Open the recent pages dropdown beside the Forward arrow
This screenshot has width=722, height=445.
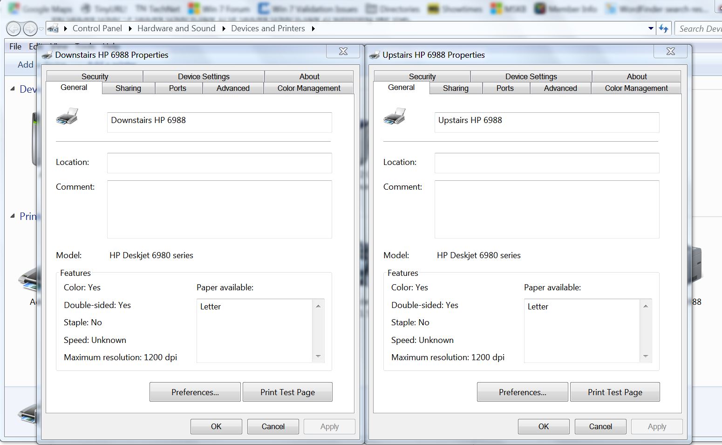pos(41,29)
